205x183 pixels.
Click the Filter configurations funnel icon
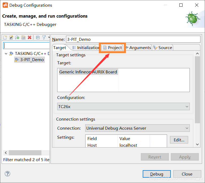pyautogui.click(x=44, y=37)
